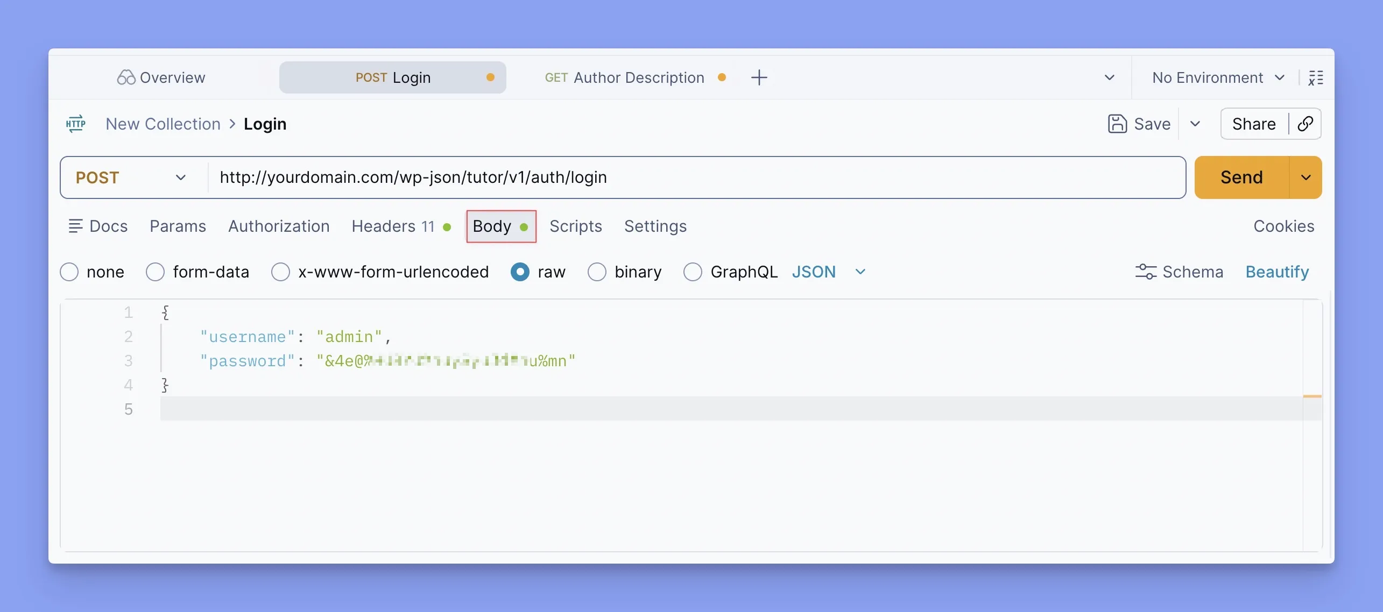Image resolution: width=1383 pixels, height=612 pixels.
Task: Send the request
Action: pos(1241,177)
